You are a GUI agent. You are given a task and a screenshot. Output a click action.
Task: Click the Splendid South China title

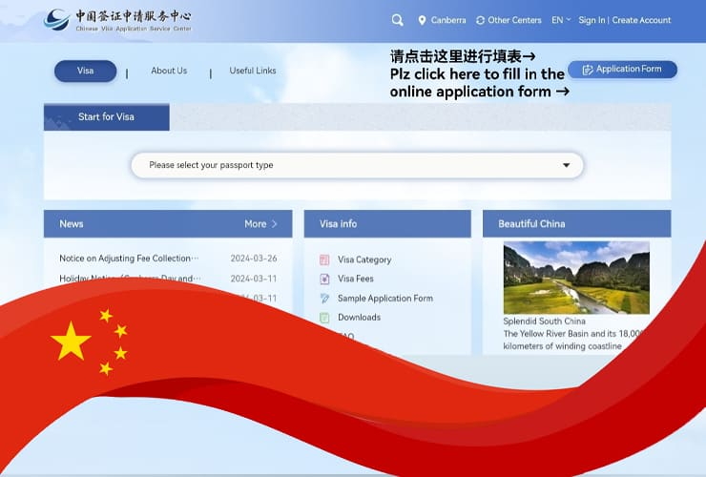[545, 321]
